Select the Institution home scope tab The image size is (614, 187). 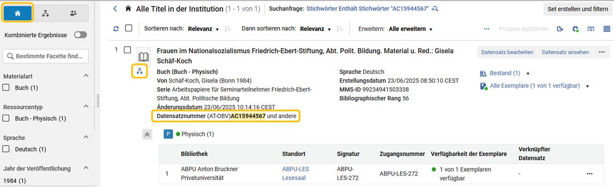(x=19, y=13)
